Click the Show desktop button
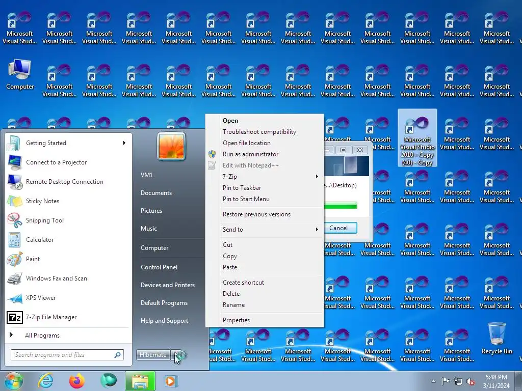522x391 pixels. (x=519, y=381)
